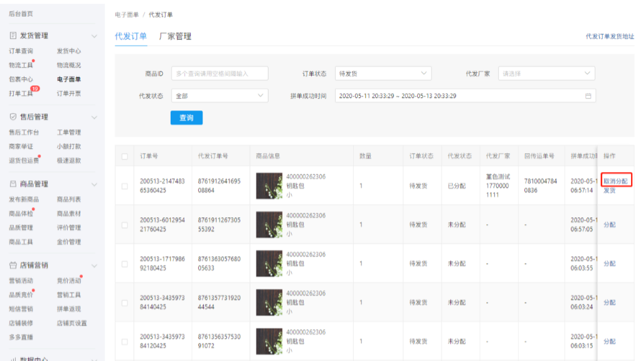Click the 店铺营销 section icon in sidebar
This screenshot has height=361, width=643.
pyautogui.click(x=13, y=266)
